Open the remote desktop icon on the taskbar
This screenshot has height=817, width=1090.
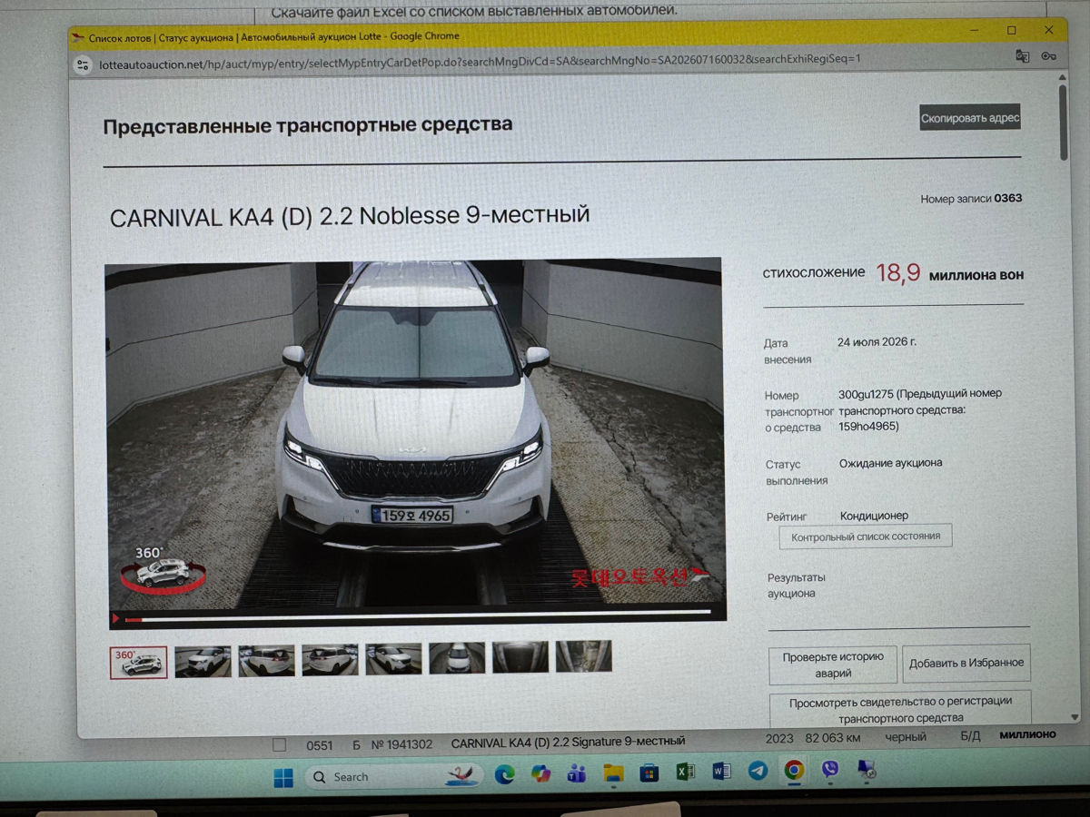(x=867, y=769)
